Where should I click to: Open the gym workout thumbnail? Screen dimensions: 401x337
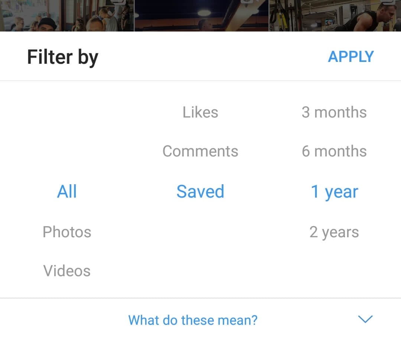pyautogui.click(x=335, y=16)
